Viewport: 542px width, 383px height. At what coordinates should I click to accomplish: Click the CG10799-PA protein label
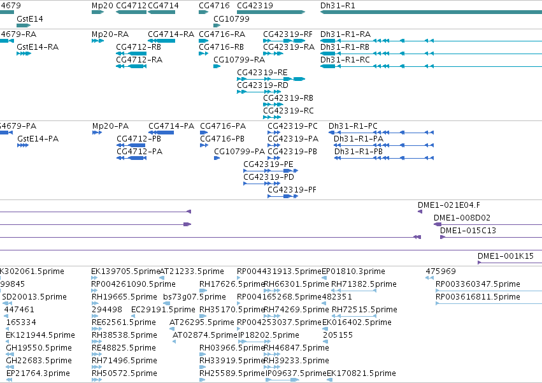[x=239, y=152]
